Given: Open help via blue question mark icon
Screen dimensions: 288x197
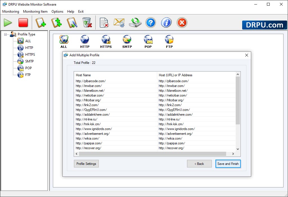Looking at the screenshot, I should click(151, 23).
